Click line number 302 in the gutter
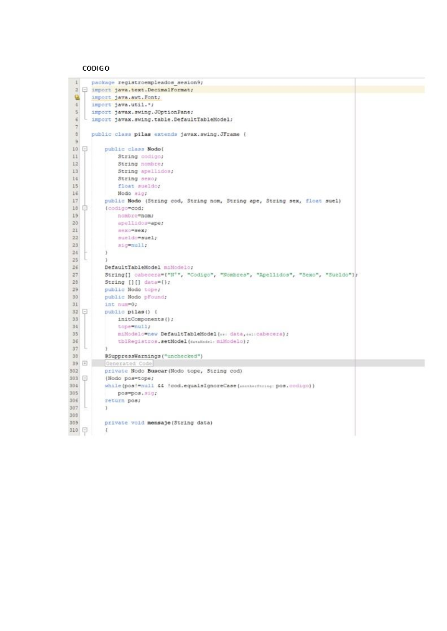The width and height of the screenshot is (447, 631). pos(74,371)
